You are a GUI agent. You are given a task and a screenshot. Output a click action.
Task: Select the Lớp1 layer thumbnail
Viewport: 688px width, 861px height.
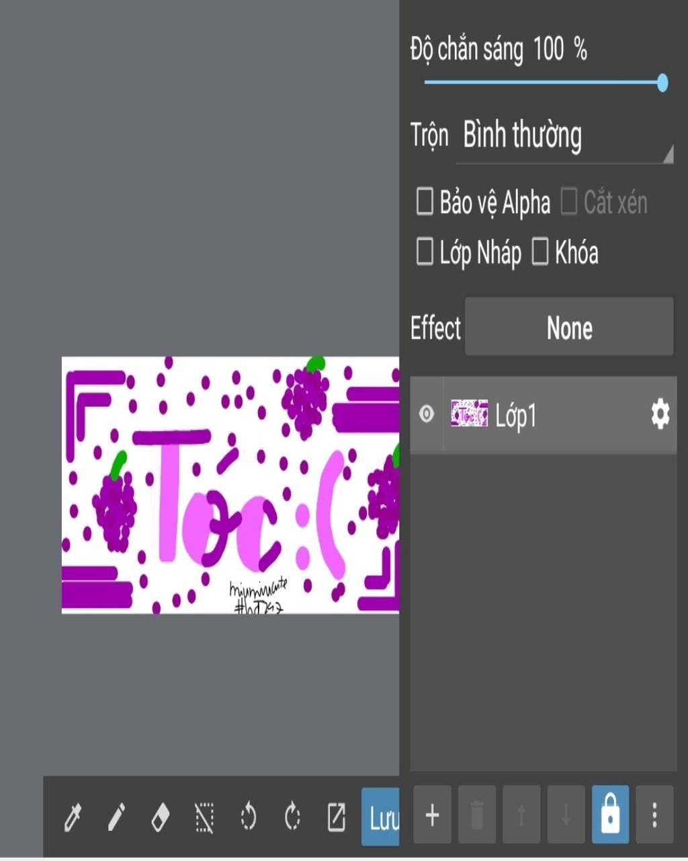[469, 414]
